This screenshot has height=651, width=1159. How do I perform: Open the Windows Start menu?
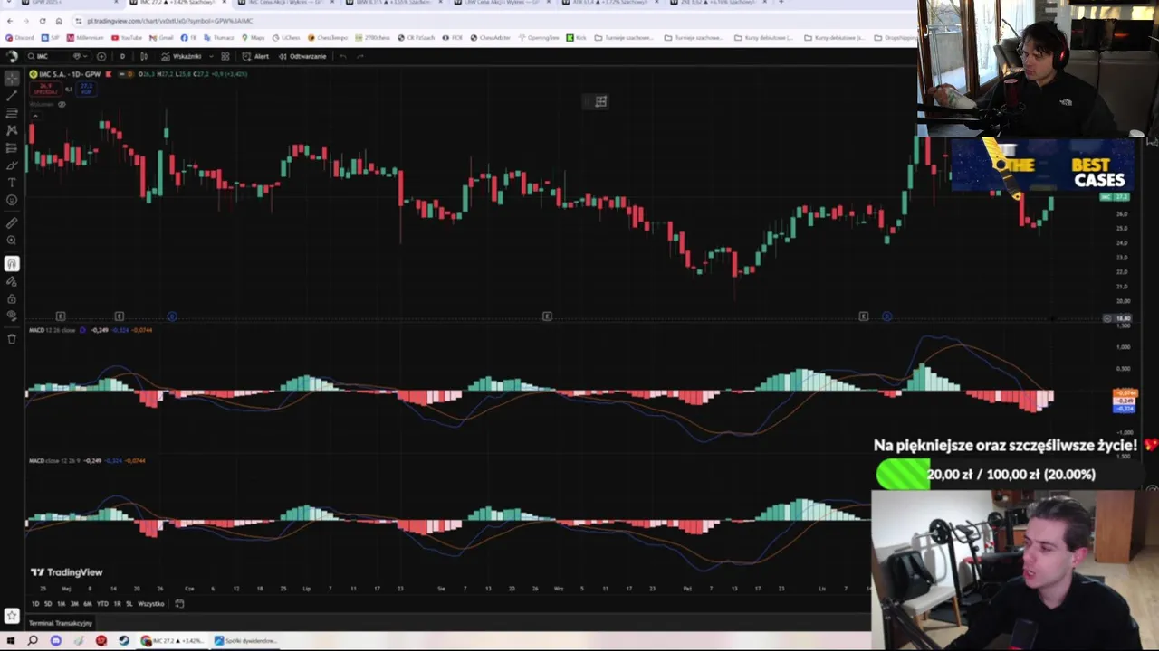pos(11,640)
